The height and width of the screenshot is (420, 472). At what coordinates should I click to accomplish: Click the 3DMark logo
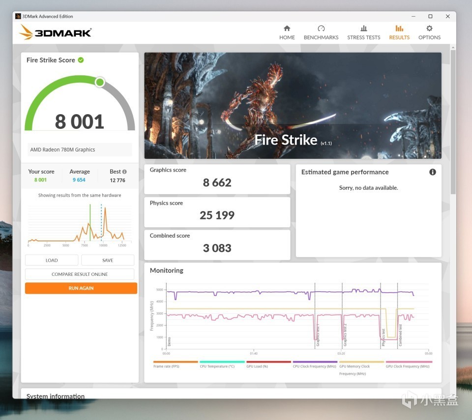tap(55, 32)
